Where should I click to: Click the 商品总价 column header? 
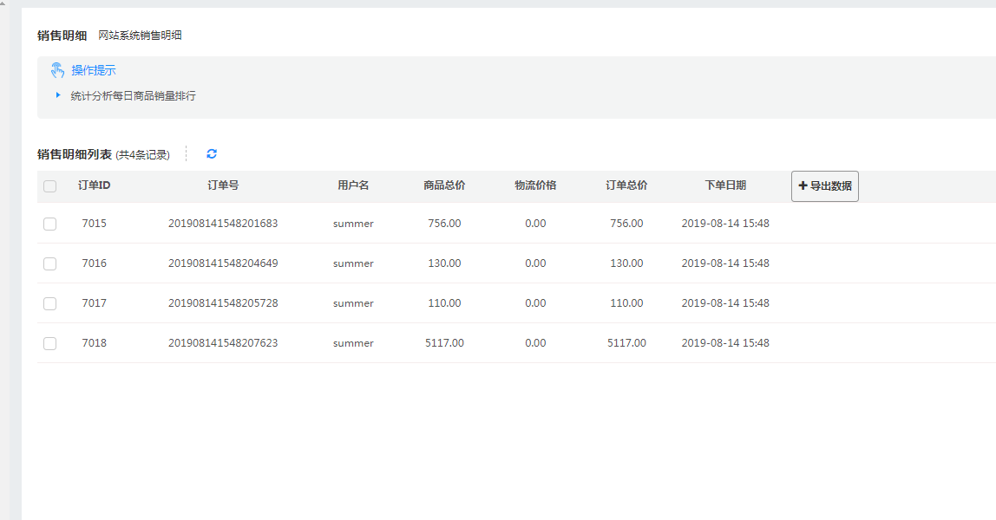444,185
